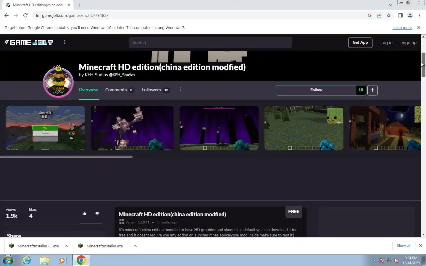Open the Sign up link
Image resolution: width=426 pixels, height=266 pixels.
tap(409, 43)
